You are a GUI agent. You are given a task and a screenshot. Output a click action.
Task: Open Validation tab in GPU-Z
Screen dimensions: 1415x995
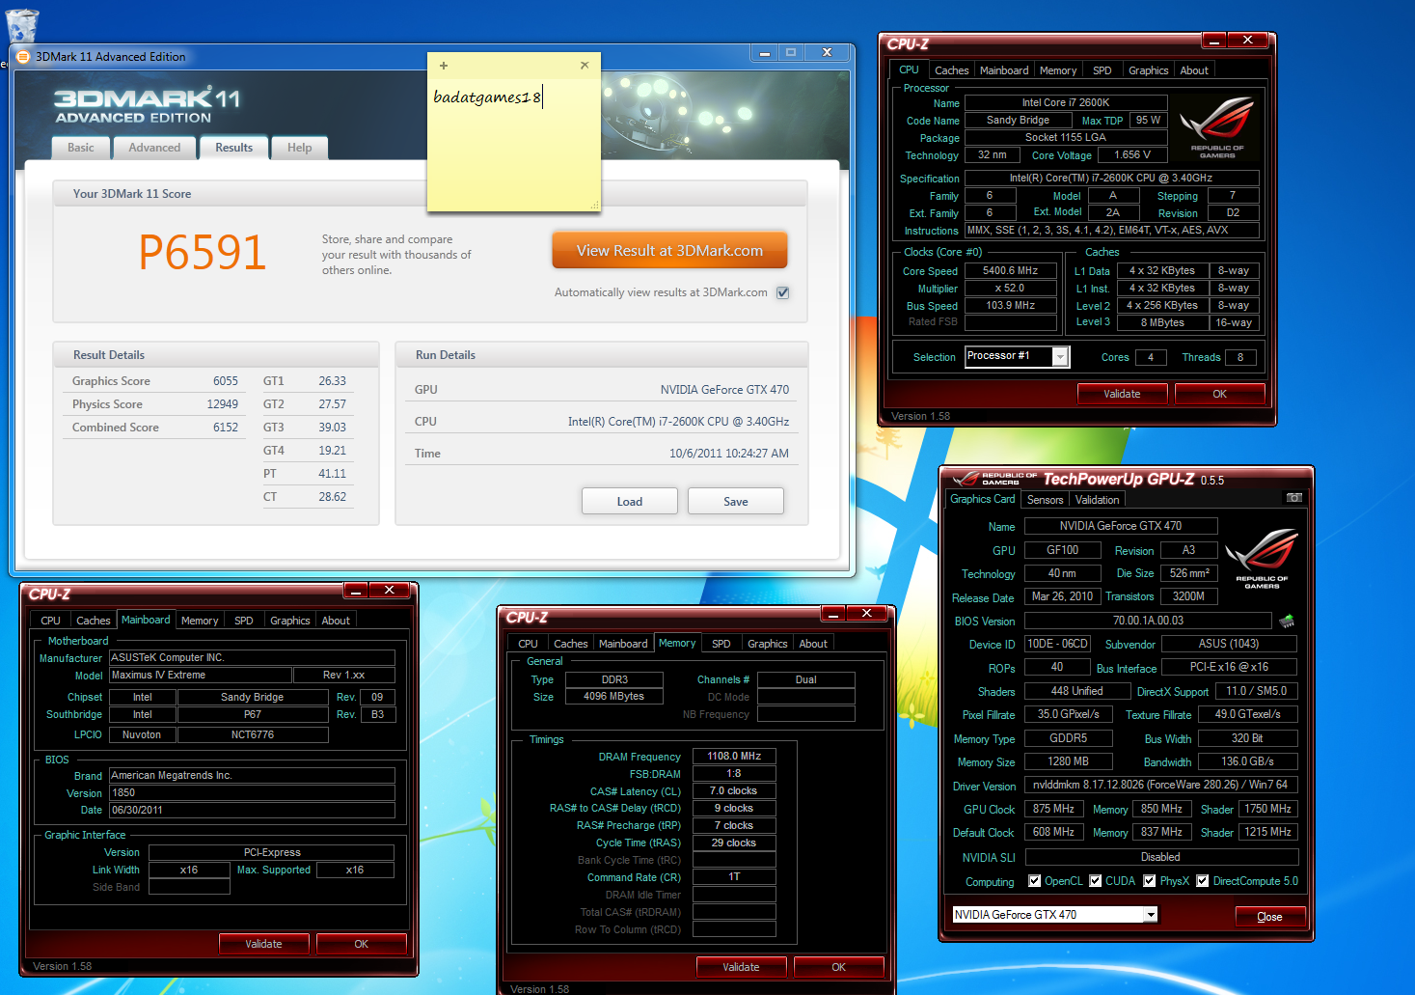point(1098,500)
